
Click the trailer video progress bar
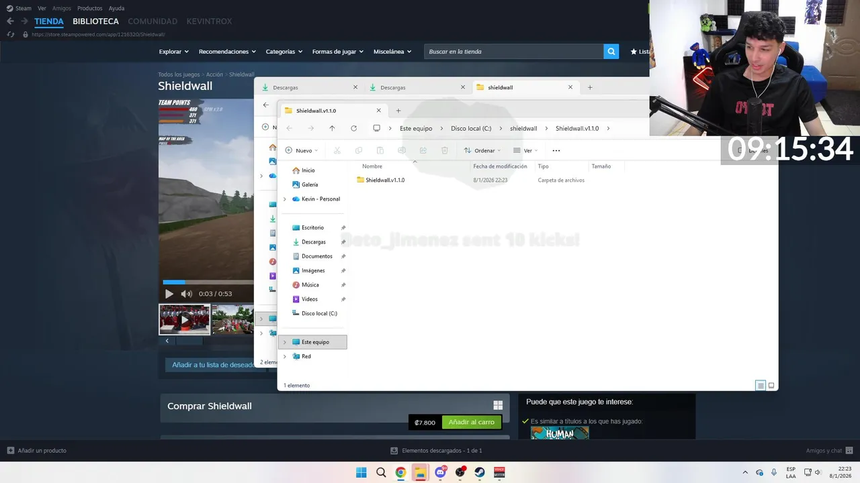click(x=208, y=282)
